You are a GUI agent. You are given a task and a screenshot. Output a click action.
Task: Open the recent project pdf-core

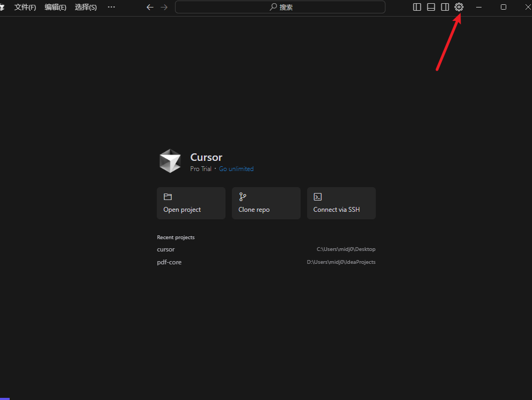[266, 262]
